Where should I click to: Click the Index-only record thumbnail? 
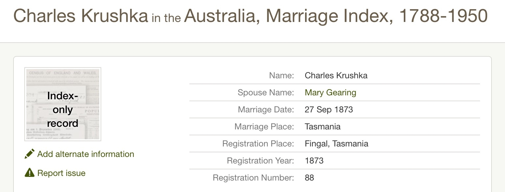[x=63, y=104]
